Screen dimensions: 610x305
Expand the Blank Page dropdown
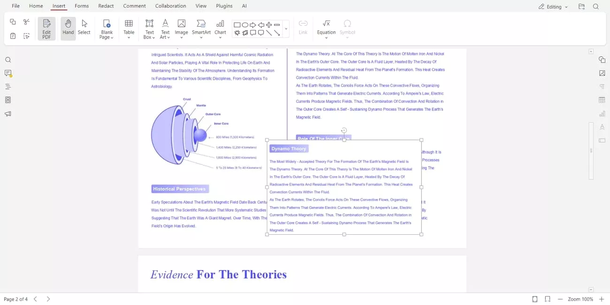click(106, 28)
